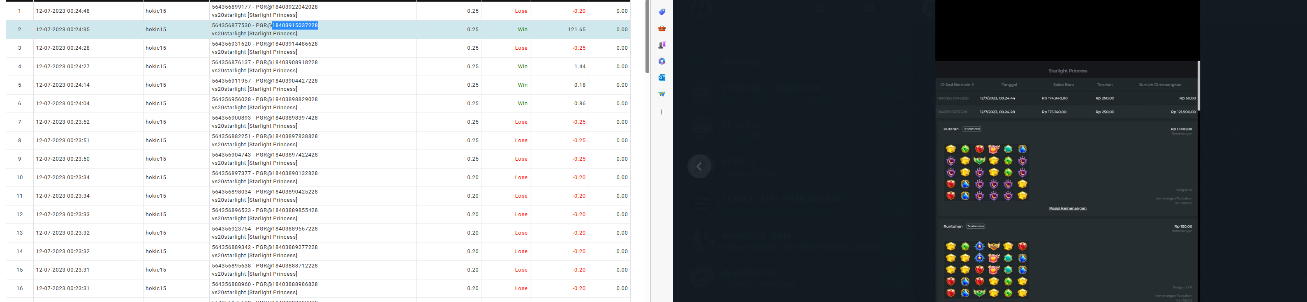Screen dimensions: 1307x302
Task: Click the Rp 175.140,00 balance value
Action: click(x=1054, y=112)
